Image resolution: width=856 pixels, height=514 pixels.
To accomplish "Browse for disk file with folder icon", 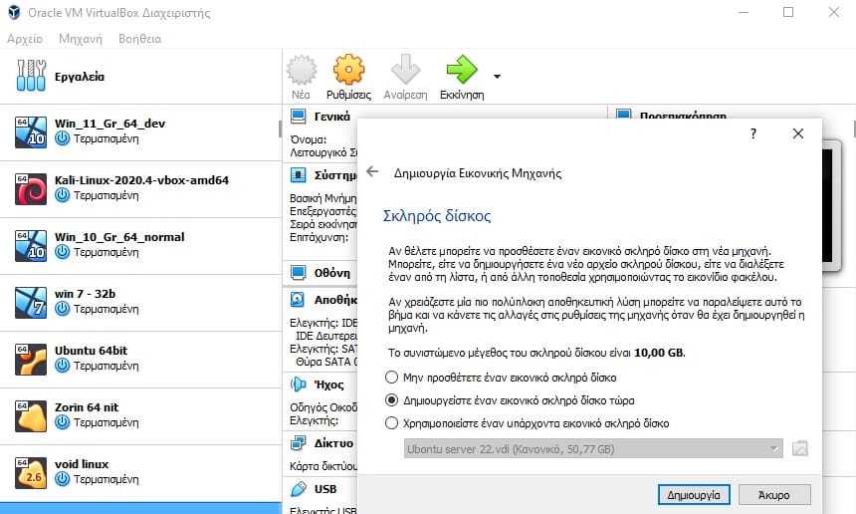I will [x=800, y=448].
